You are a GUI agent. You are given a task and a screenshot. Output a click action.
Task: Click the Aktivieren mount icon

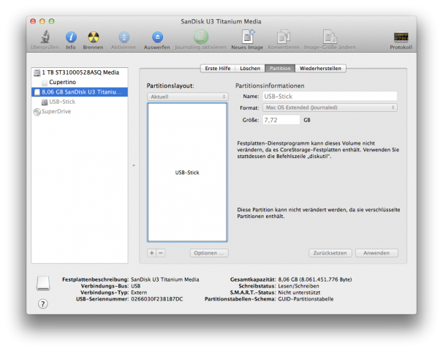124,37
